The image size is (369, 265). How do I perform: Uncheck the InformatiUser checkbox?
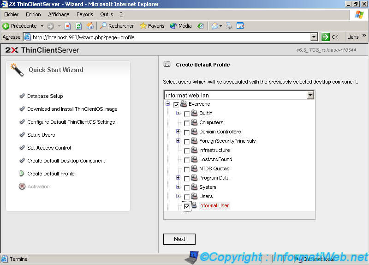coord(187,206)
